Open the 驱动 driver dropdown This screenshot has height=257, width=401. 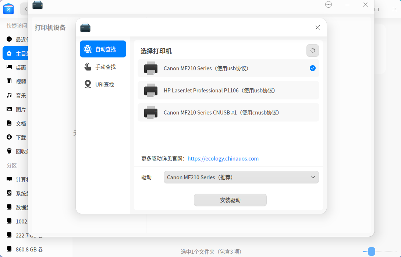pos(241,177)
